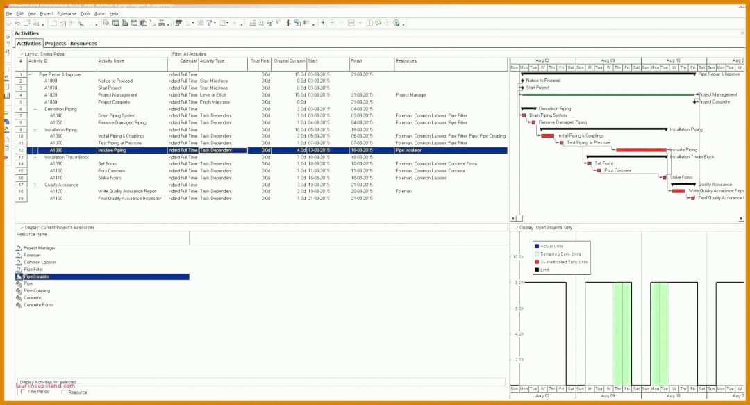Click the red Overallocated Early Units legend swatch
This screenshot has height=405, width=750.
[x=537, y=262]
